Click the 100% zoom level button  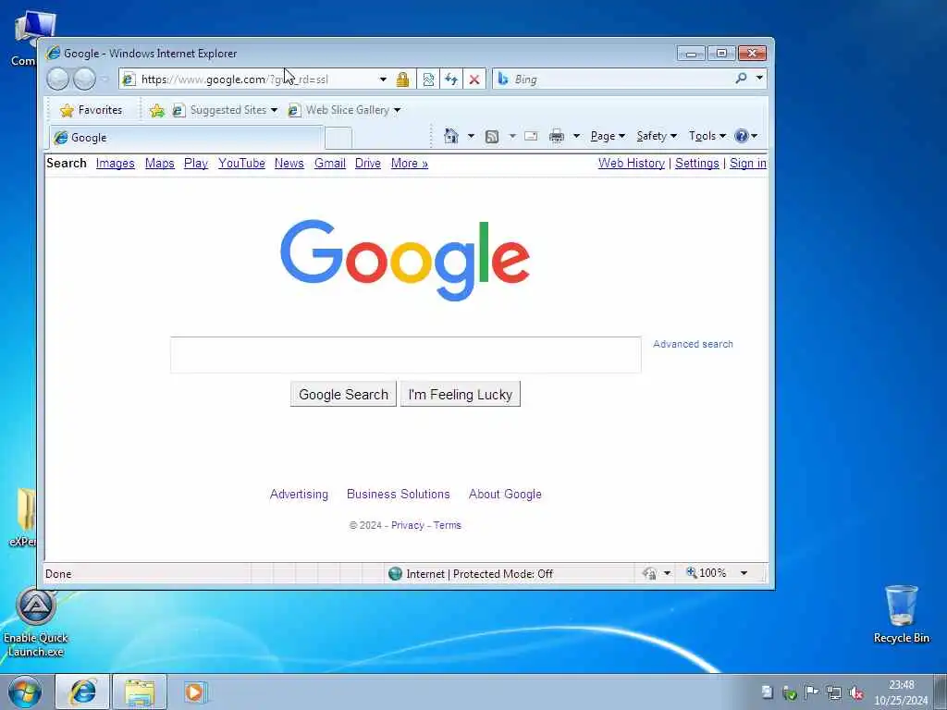706,572
